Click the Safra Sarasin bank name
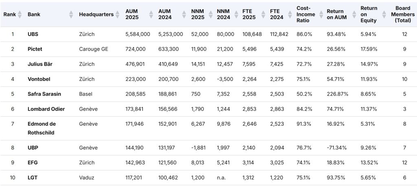417x186 pixels. tap(44, 94)
